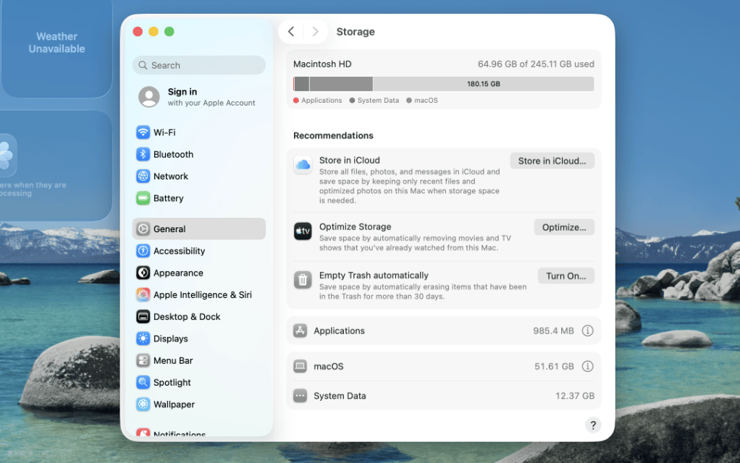Screen dimensions: 740x463
Task: Click the red Applications legend dot
Action: (x=296, y=101)
